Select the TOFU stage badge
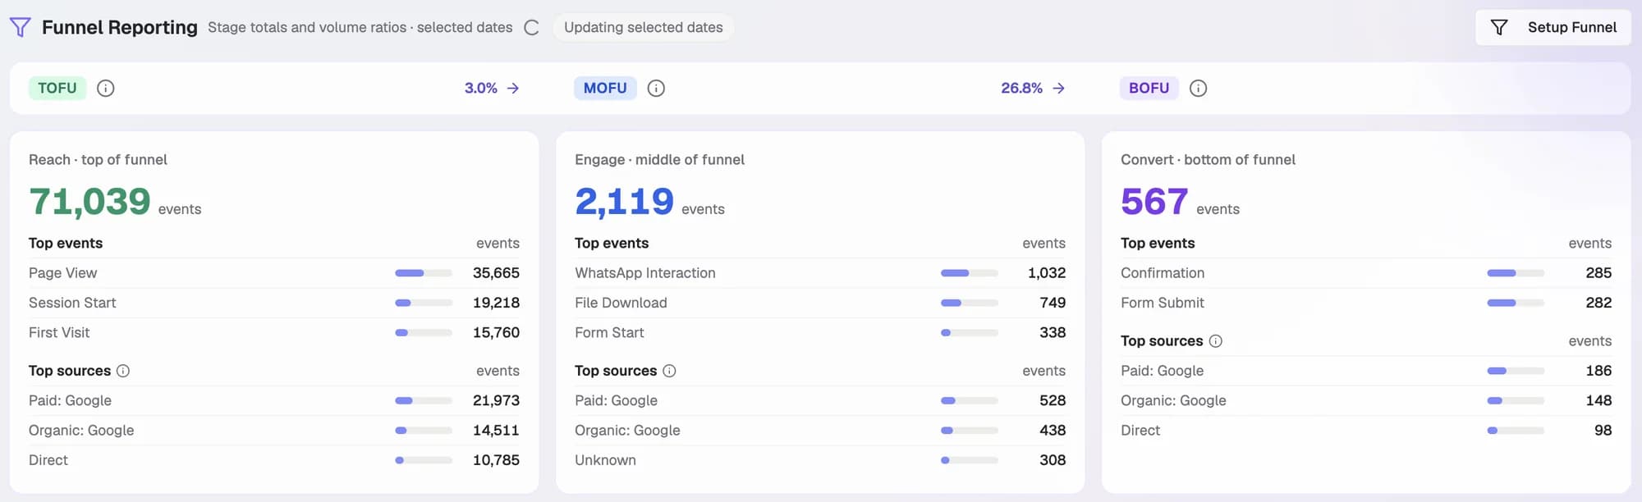Image resolution: width=1642 pixels, height=502 pixels. (x=57, y=88)
